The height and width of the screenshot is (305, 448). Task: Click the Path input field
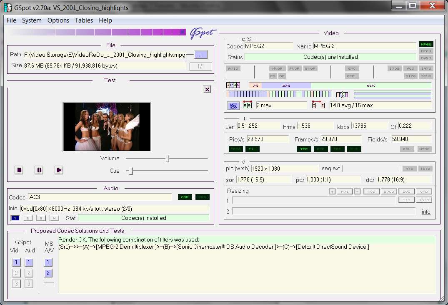[105, 55]
